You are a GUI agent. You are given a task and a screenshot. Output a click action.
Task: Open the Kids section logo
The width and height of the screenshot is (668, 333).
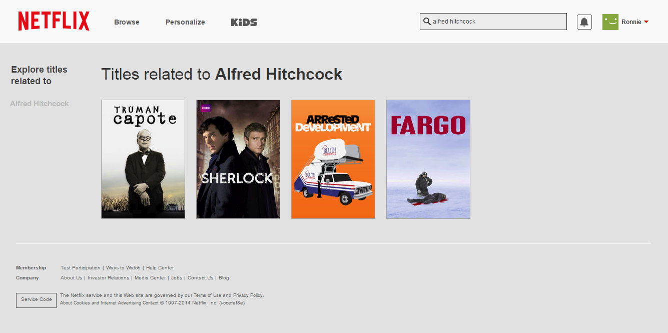[244, 22]
